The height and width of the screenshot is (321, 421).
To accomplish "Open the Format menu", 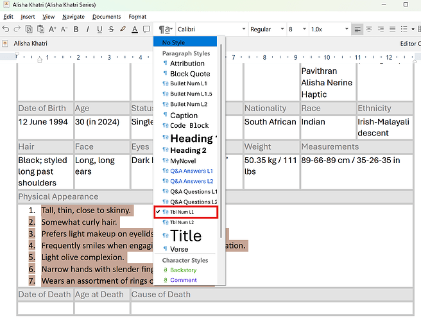I will pos(137,17).
